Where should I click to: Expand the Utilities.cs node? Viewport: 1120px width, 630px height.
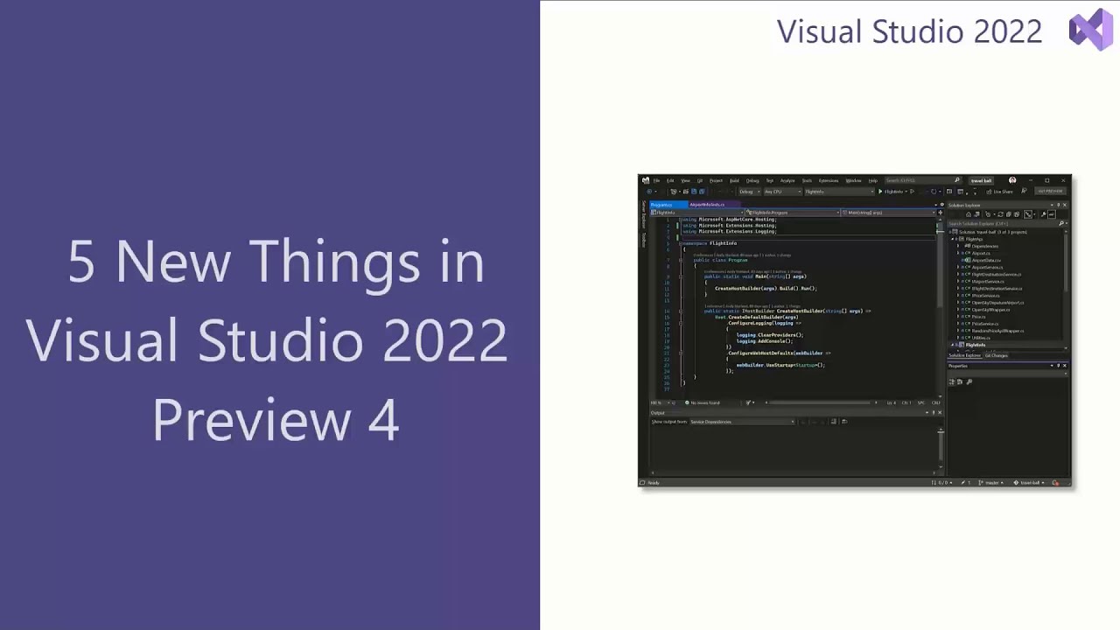click(959, 338)
